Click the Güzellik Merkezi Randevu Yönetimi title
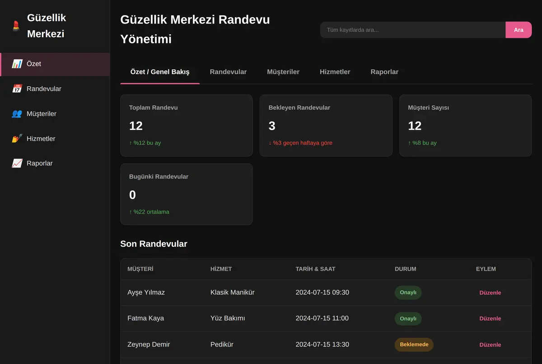The height and width of the screenshot is (364, 542). point(195,29)
